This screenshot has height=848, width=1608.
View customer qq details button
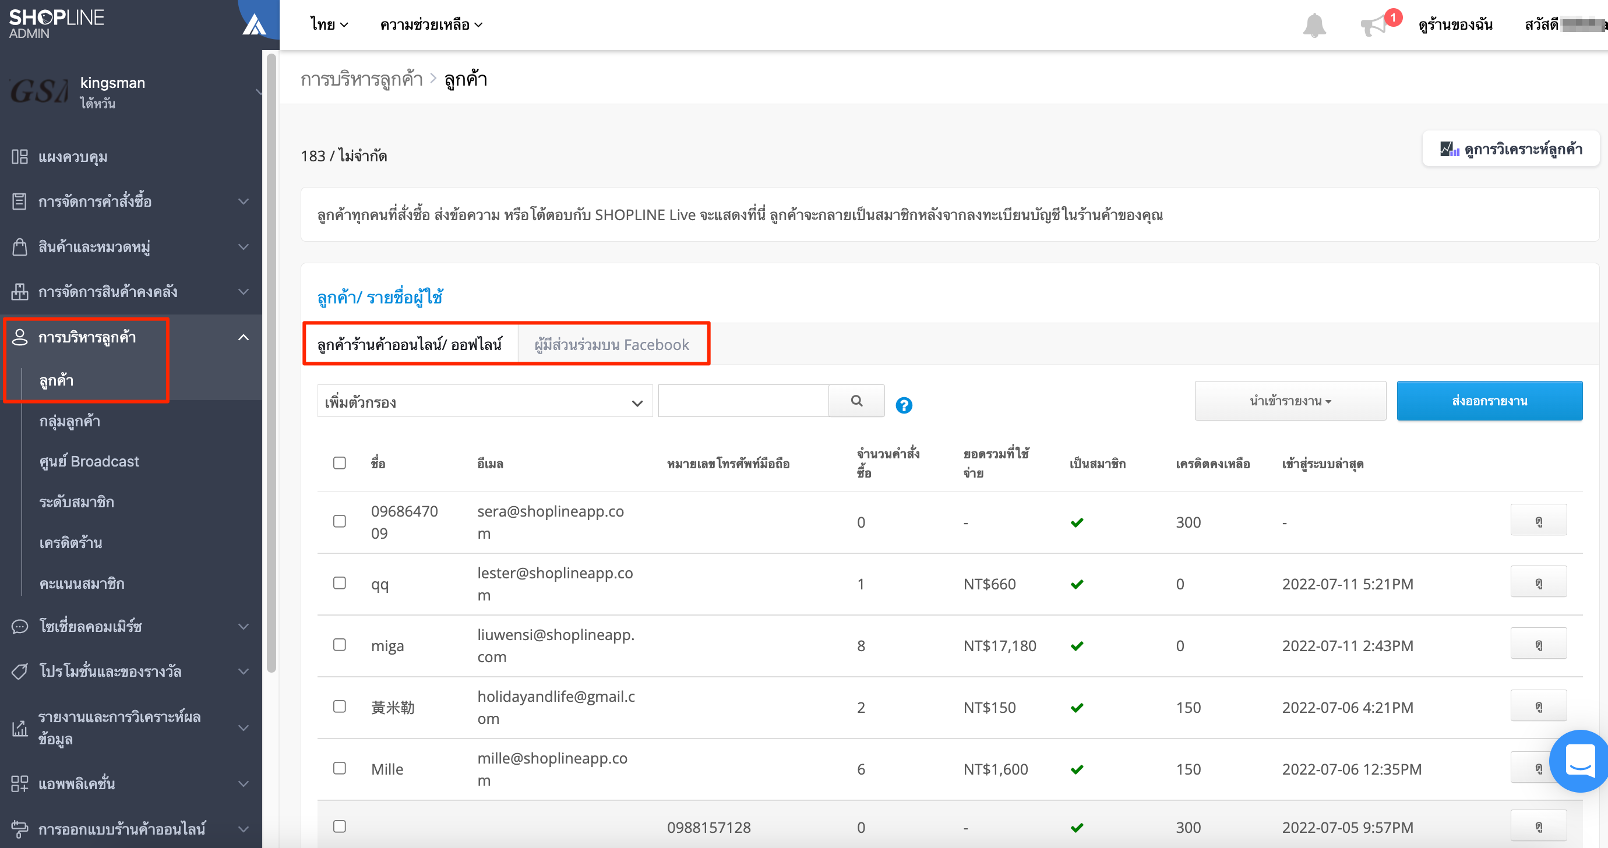(1538, 582)
